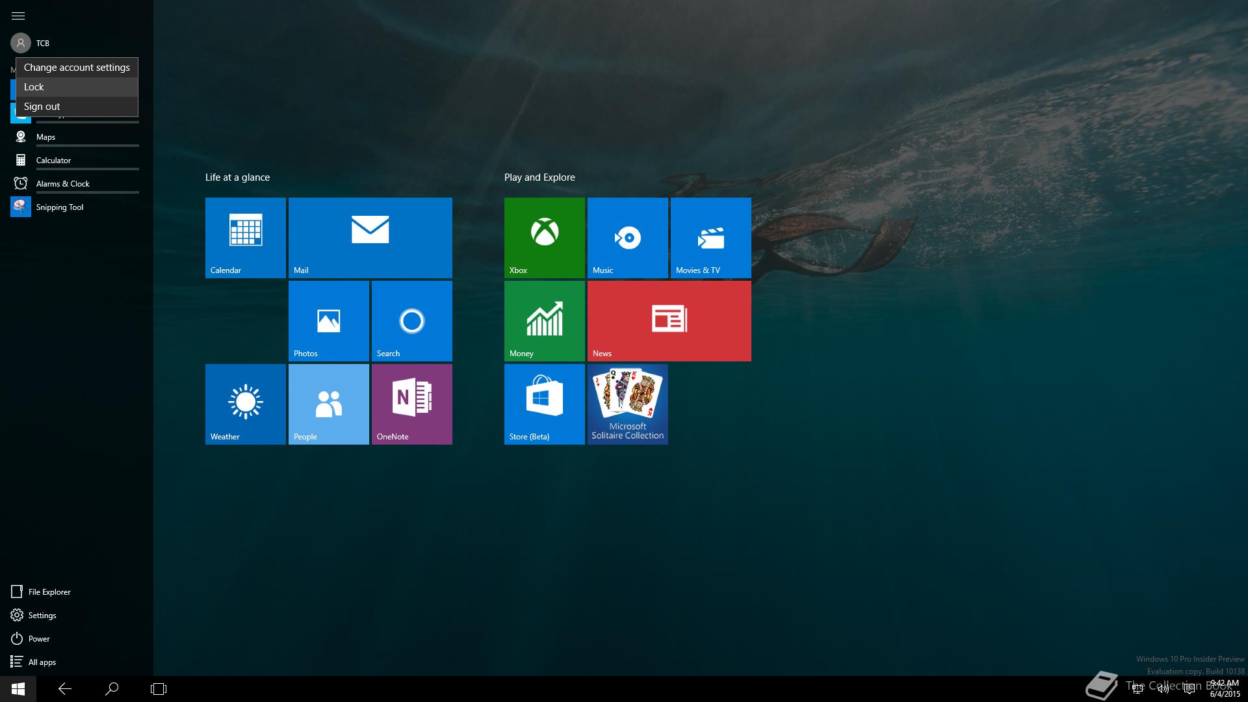Open the Mail tile
Screen dimensions: 1248x702
tap(370, 238)
